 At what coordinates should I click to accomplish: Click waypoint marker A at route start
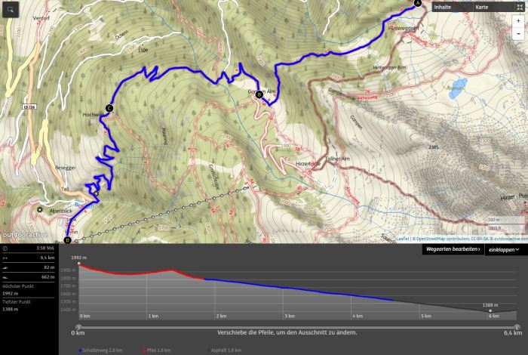(x=417, y=3)
